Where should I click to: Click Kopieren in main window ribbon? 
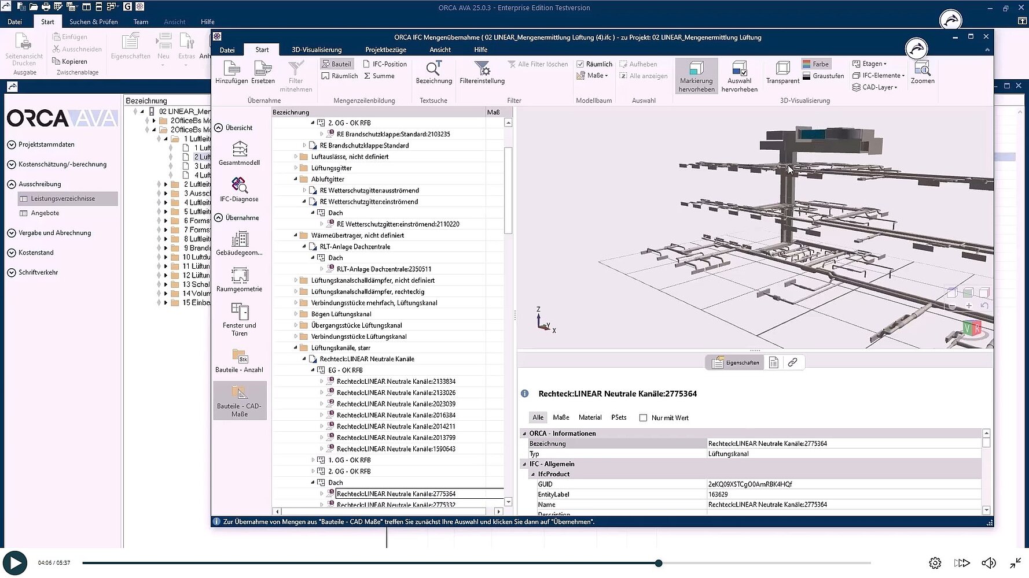(69, 61)
